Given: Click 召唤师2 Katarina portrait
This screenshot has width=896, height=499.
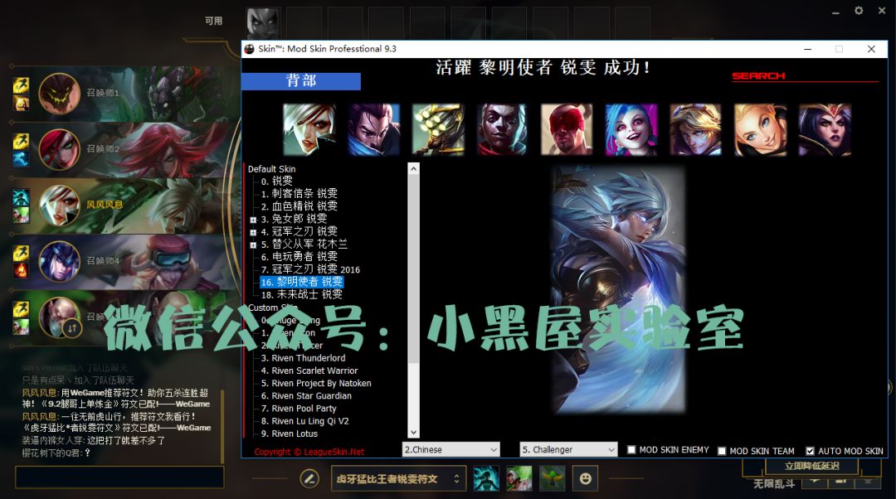Looking at the screenshot, I should click(59, 149).
